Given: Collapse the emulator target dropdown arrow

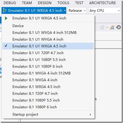Looking at the screenshot, I should [65, 10].
